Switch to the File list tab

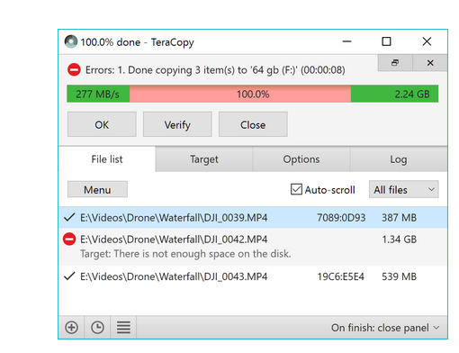pos(107,159)
